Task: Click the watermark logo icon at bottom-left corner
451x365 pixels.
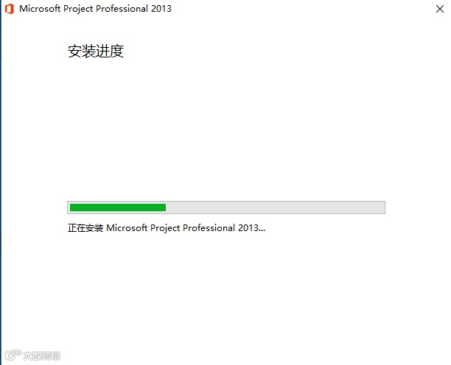Action: (x=13, y=355)
